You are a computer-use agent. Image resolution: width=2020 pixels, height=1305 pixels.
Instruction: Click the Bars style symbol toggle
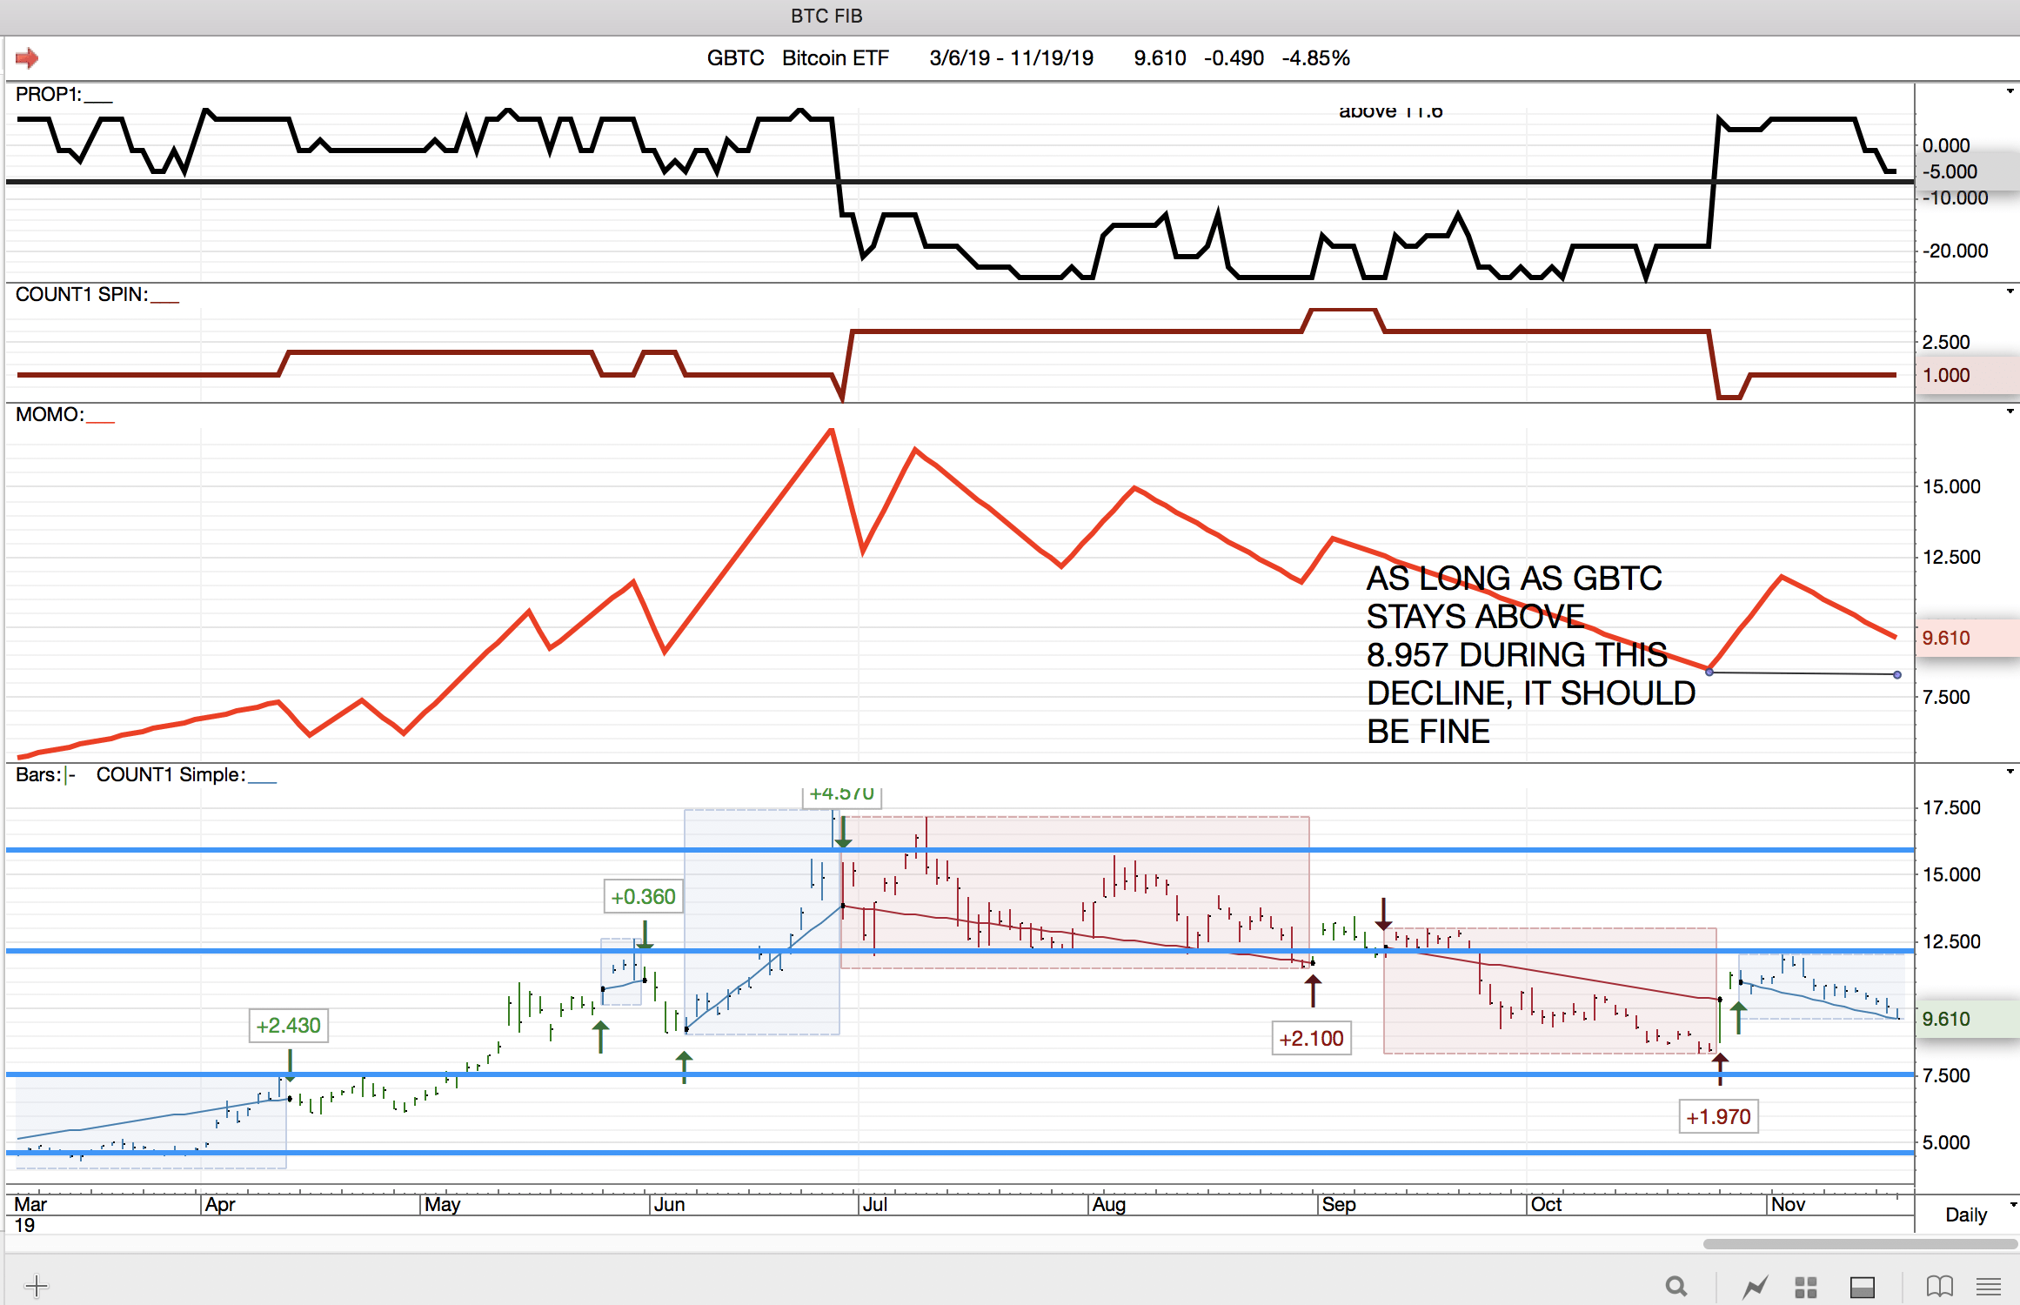coord(70,775)
